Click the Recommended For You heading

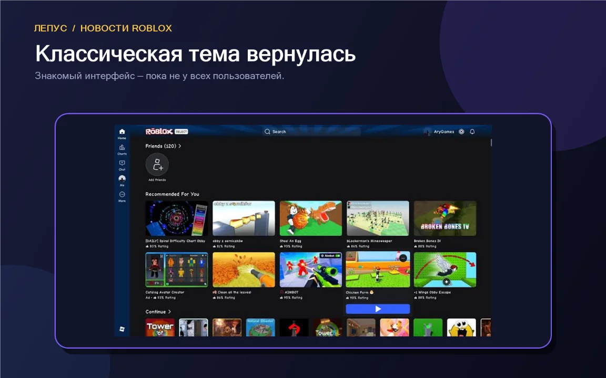[173, 194]
